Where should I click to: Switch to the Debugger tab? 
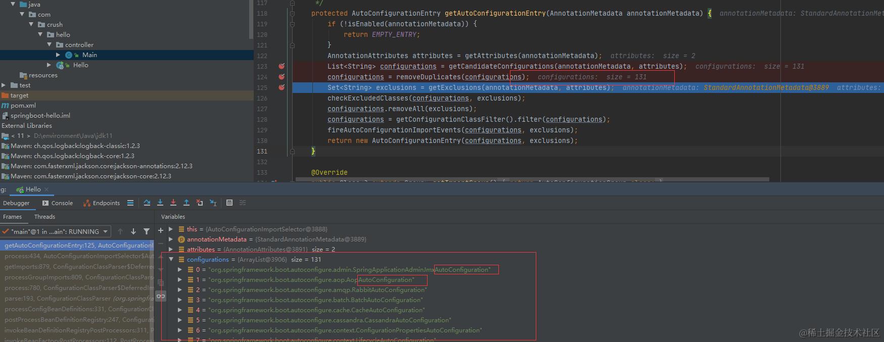click(x=16, y=203)
